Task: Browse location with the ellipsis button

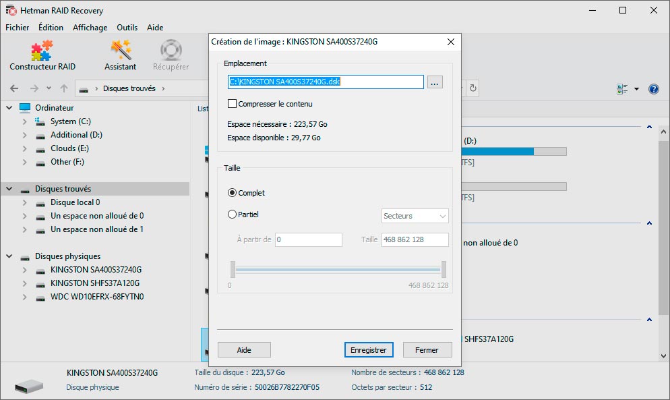Action: pos(435,82)
